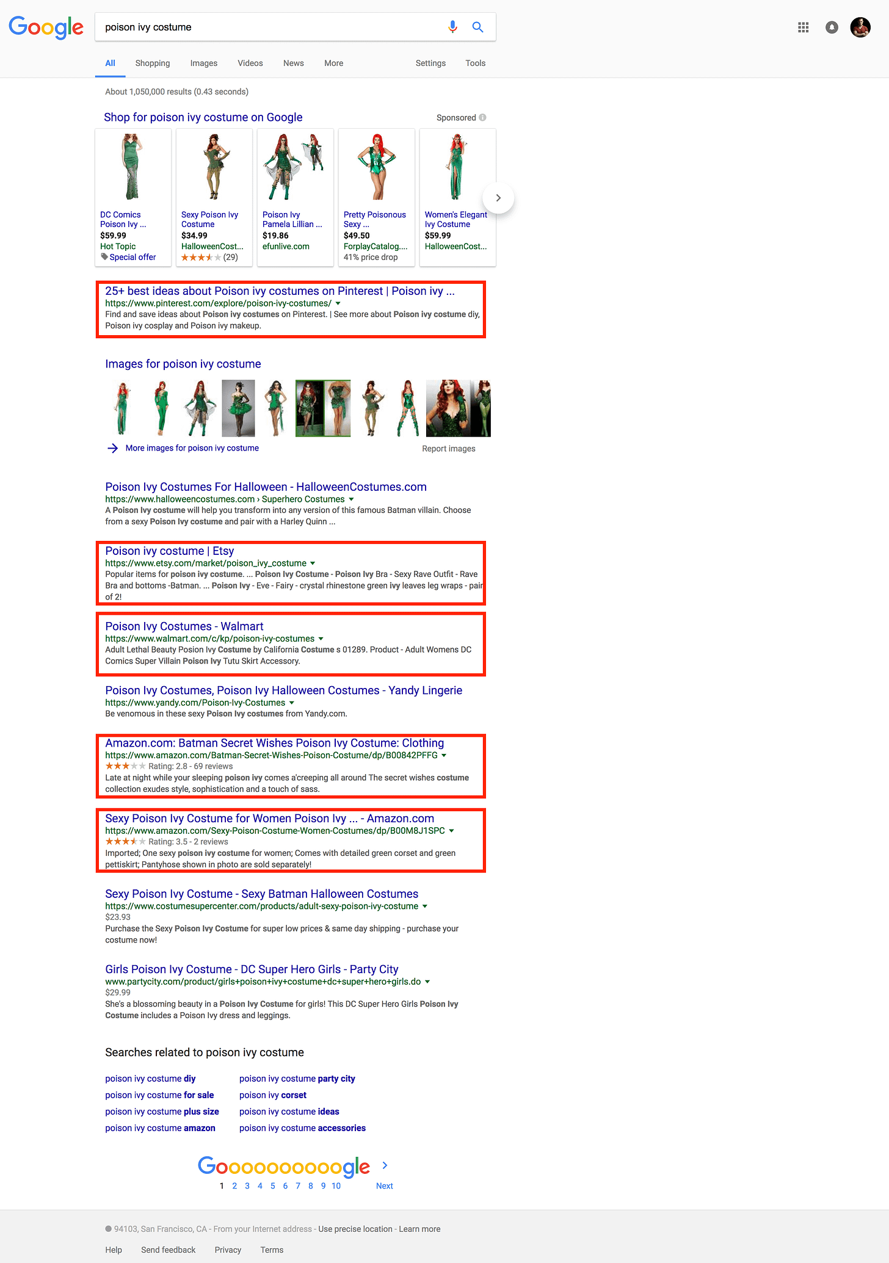The width and height of the screenshot is (889, 1263).
Task: Open Poison ivy costume Etsy result
Action: click(x=170, y=551)
